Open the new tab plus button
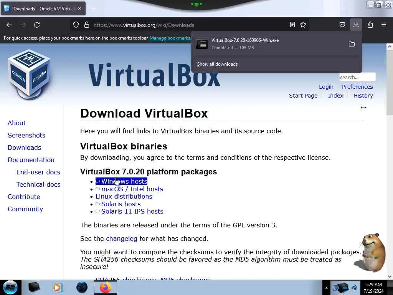The width and height of the screenshot is (393, 295). [94, 9]
